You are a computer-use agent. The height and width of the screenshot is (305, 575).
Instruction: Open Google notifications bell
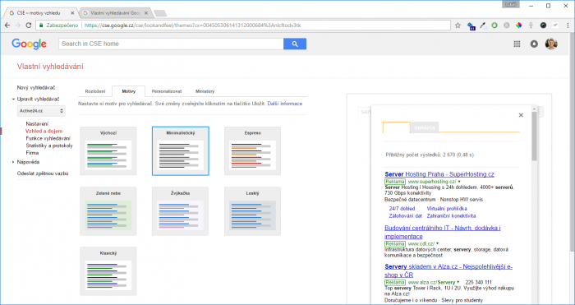[534, 44]
